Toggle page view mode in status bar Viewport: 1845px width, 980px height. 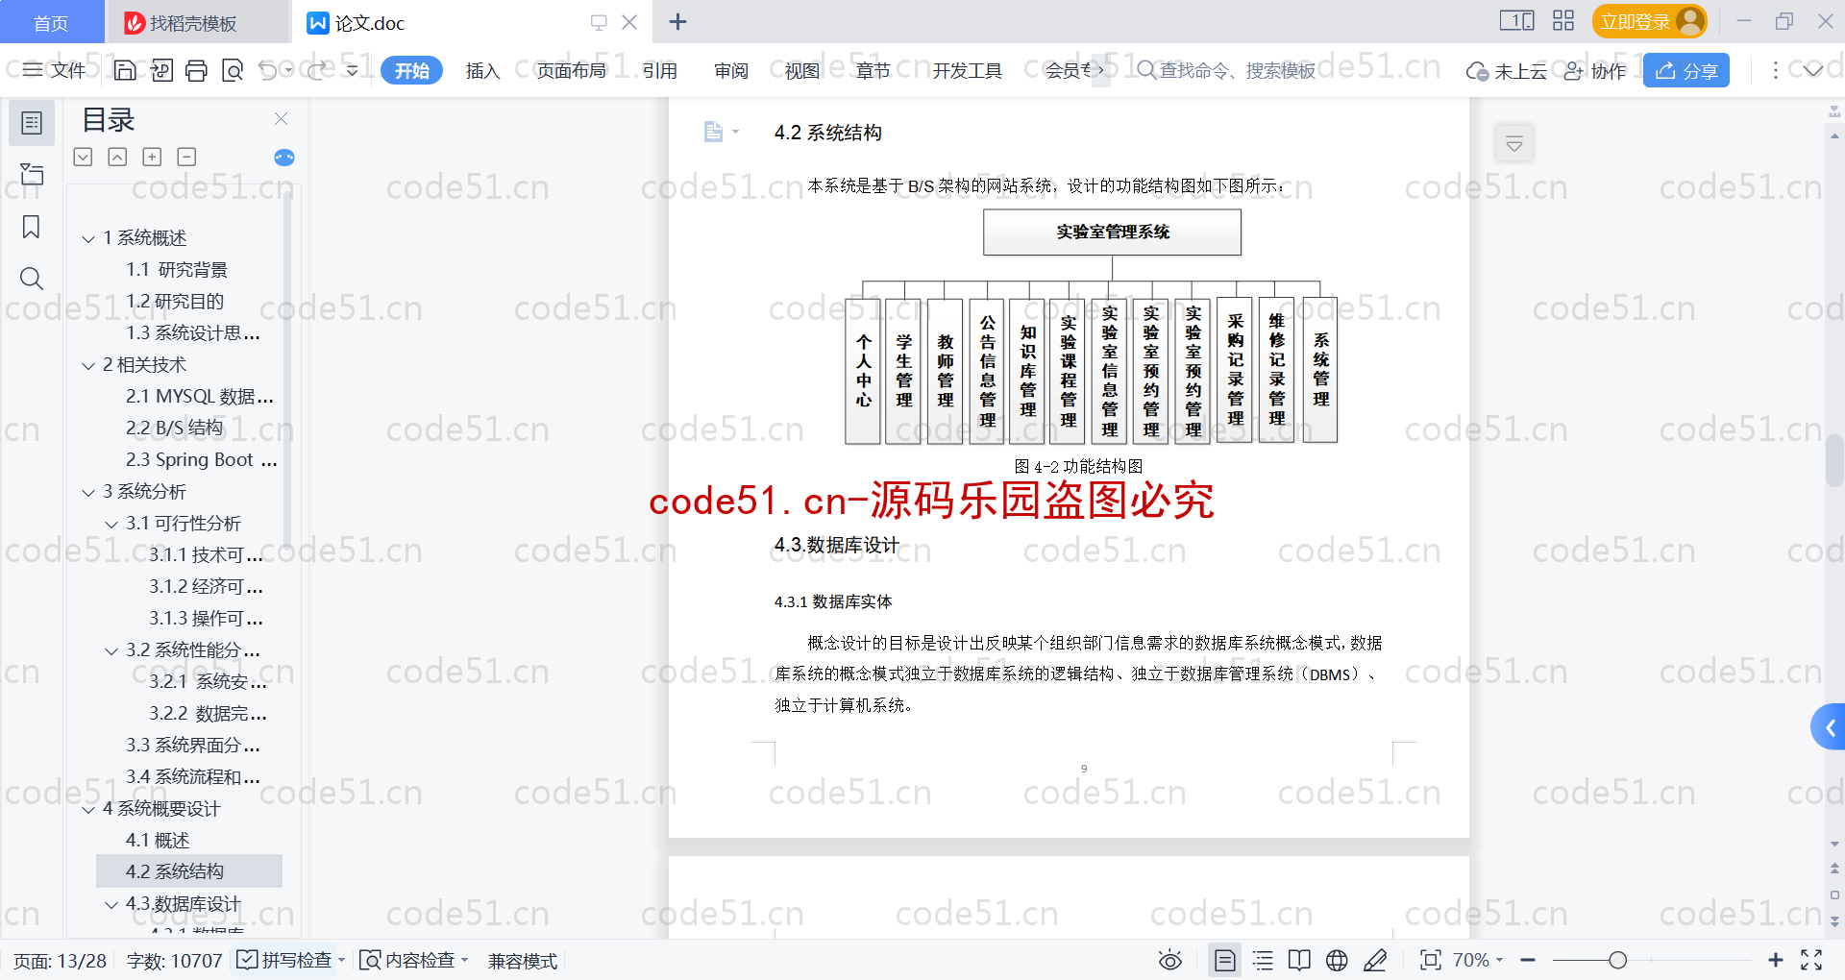pyautogui.click(x=1224, y=960)
